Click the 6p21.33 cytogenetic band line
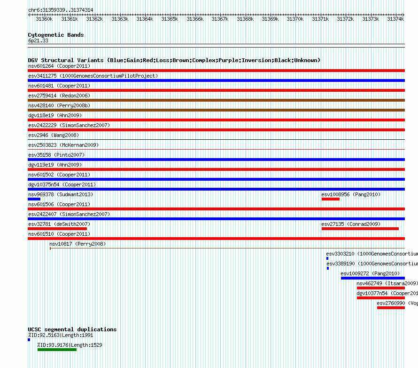 point(216,46)
